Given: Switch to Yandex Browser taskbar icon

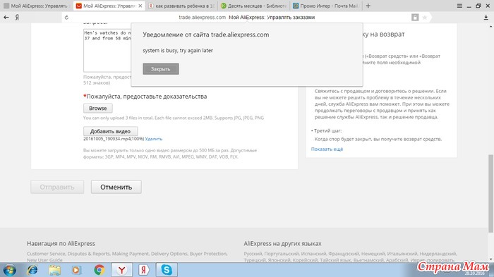Looking at the screenshot, I should pyautogui.click(x=121, y=270).
